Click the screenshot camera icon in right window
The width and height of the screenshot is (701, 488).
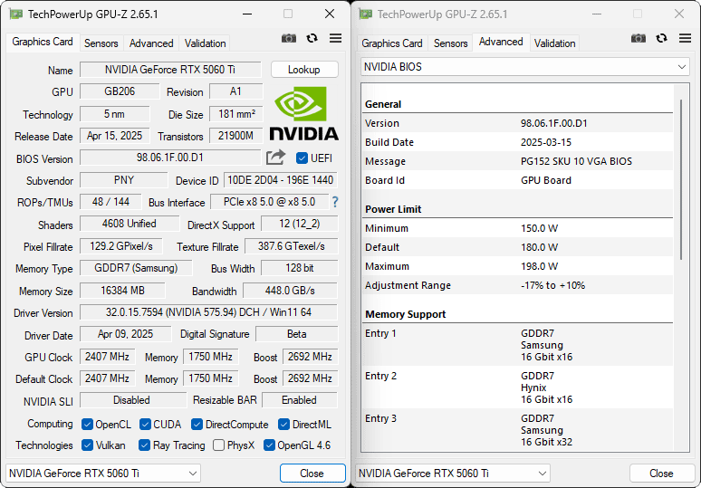coord(638,38)
